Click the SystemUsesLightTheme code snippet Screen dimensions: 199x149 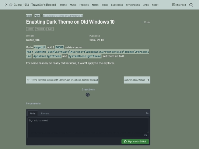coord(84,56)
